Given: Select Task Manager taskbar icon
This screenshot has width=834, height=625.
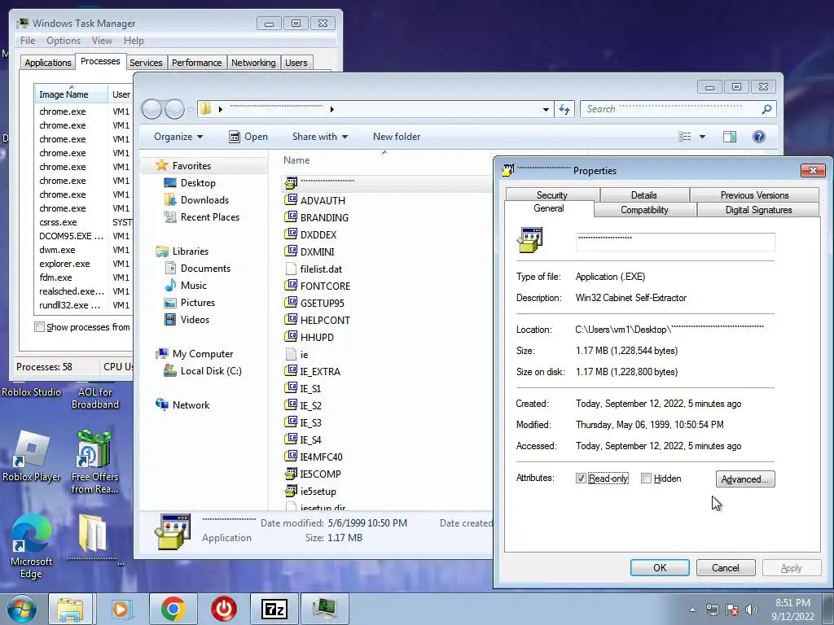Looking at the screenshot, I should 324,609.
